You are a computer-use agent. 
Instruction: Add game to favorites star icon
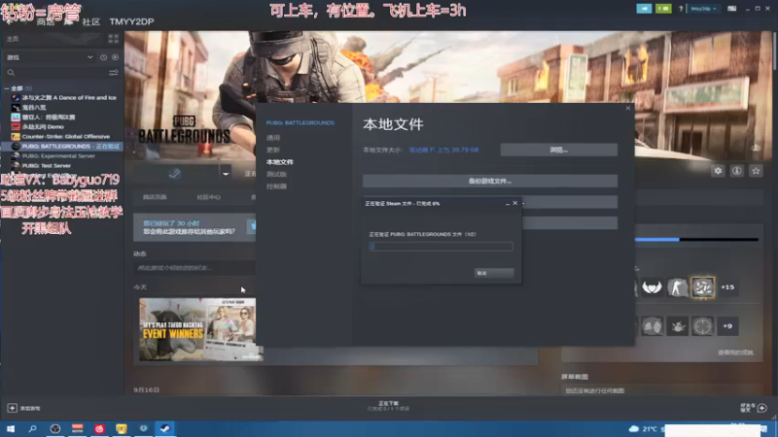tap(756, 171)
